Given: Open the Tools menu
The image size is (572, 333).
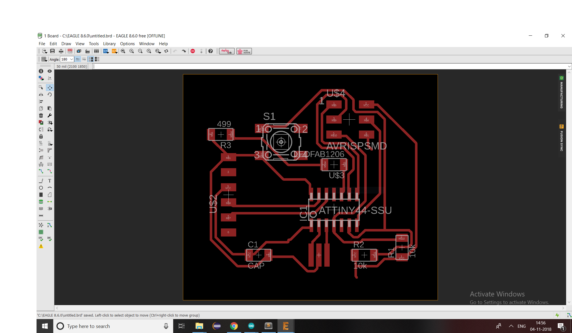Looking at the screenshot, I should tap(94, 44).
